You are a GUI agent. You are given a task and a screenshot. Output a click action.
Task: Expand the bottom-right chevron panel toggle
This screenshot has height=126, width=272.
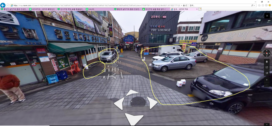267,124
